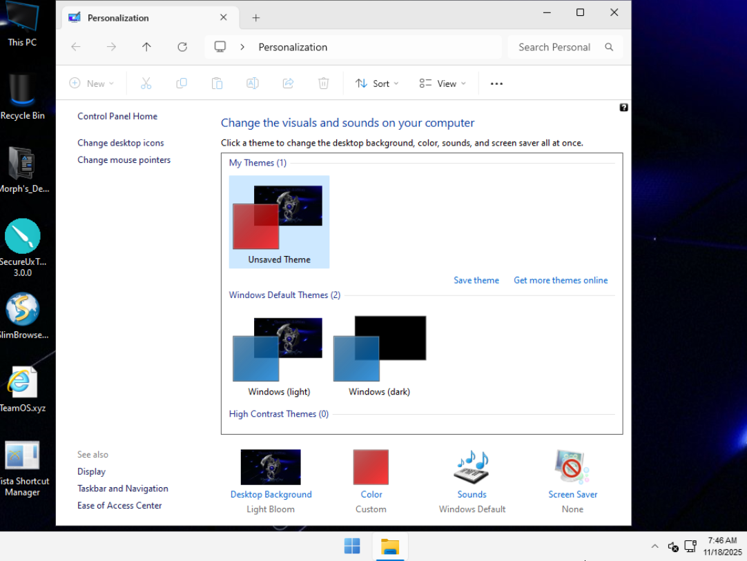Open the New dropdown in toolbar

tap(92, 83)
